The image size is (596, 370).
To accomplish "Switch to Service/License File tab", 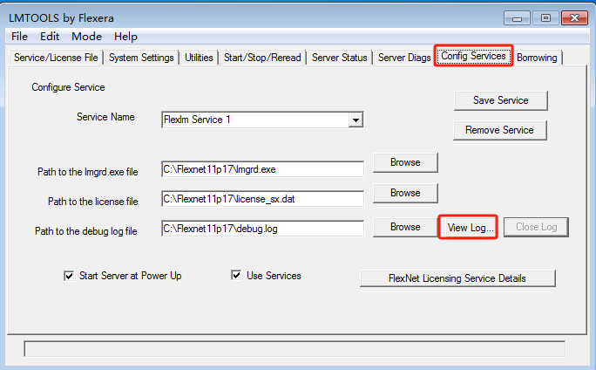I will coord(57,58).
